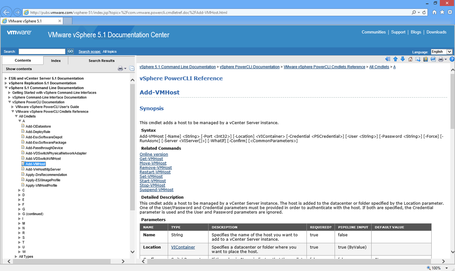Collapse the A cmdlets group
Screen dimensions: 455x271
point(20,121)
